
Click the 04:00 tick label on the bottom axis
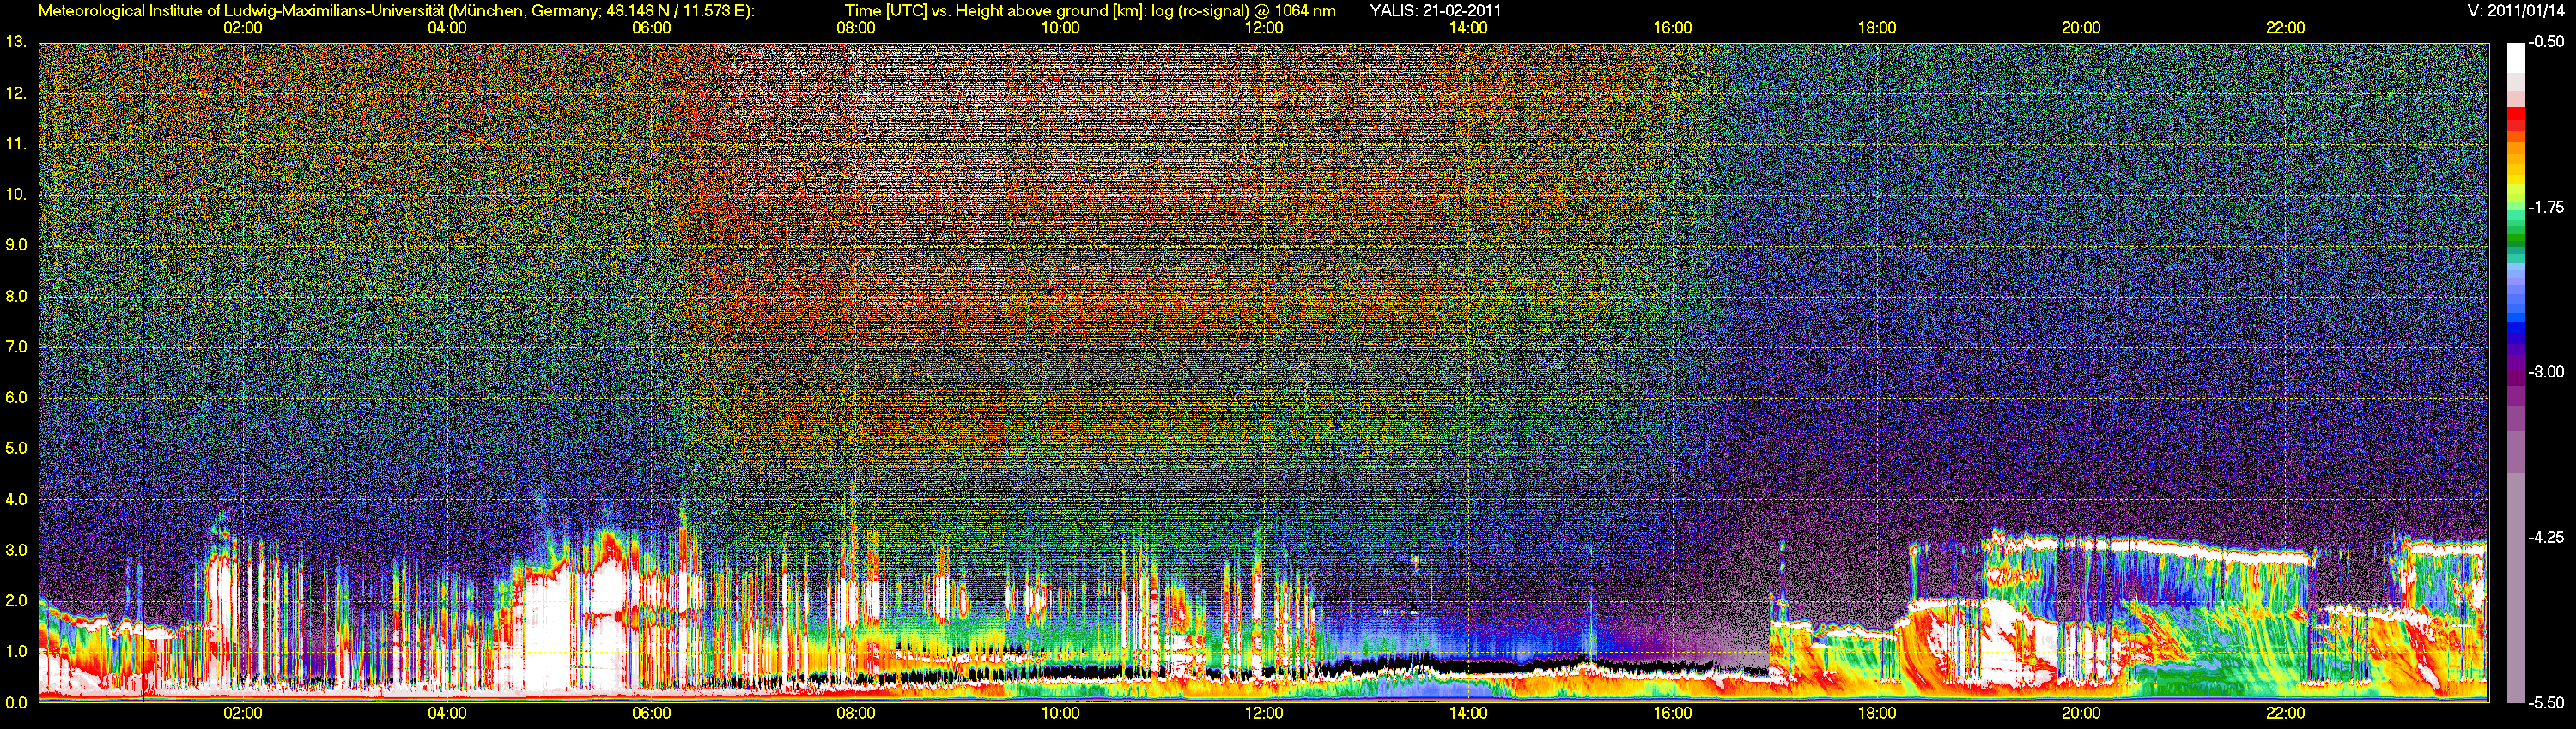tap(447, 713)
